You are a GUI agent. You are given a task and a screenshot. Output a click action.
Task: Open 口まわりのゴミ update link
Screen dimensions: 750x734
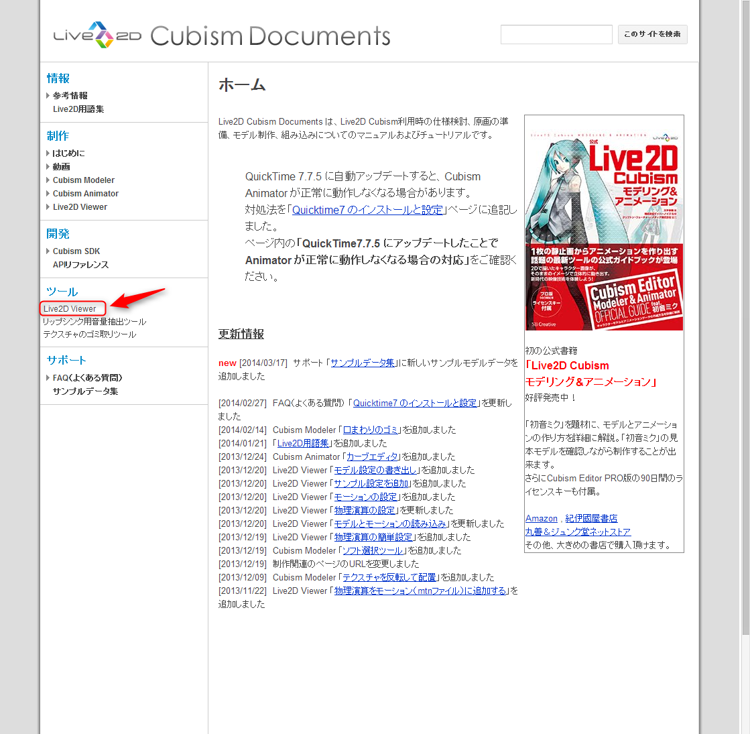(370, 430)
